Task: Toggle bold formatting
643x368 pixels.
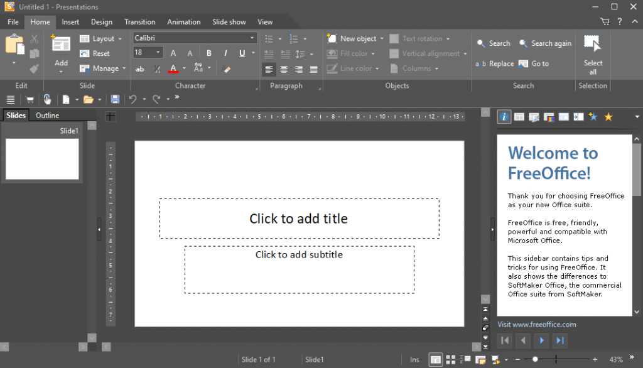Action: (x=209, y=53)
